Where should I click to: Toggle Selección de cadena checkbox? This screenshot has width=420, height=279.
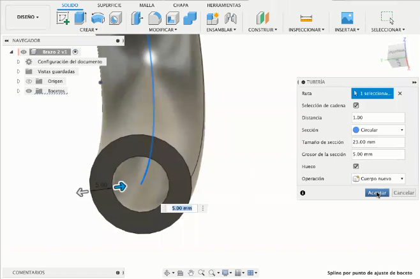[356, 106]
